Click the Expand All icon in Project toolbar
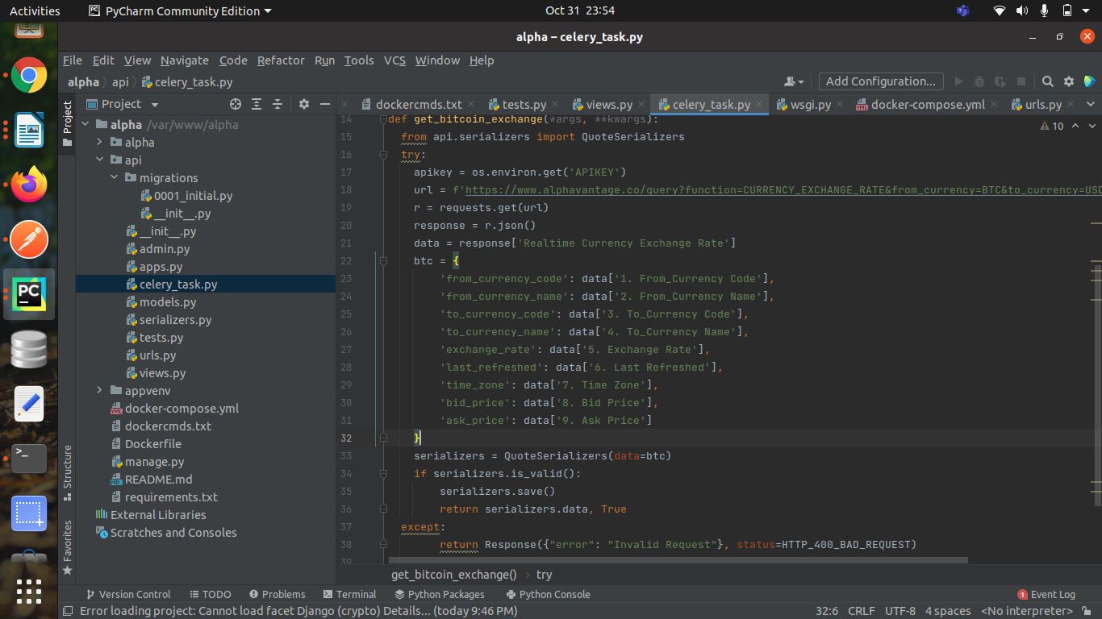The image size is (1102, 619). click(x=257, y=103)
